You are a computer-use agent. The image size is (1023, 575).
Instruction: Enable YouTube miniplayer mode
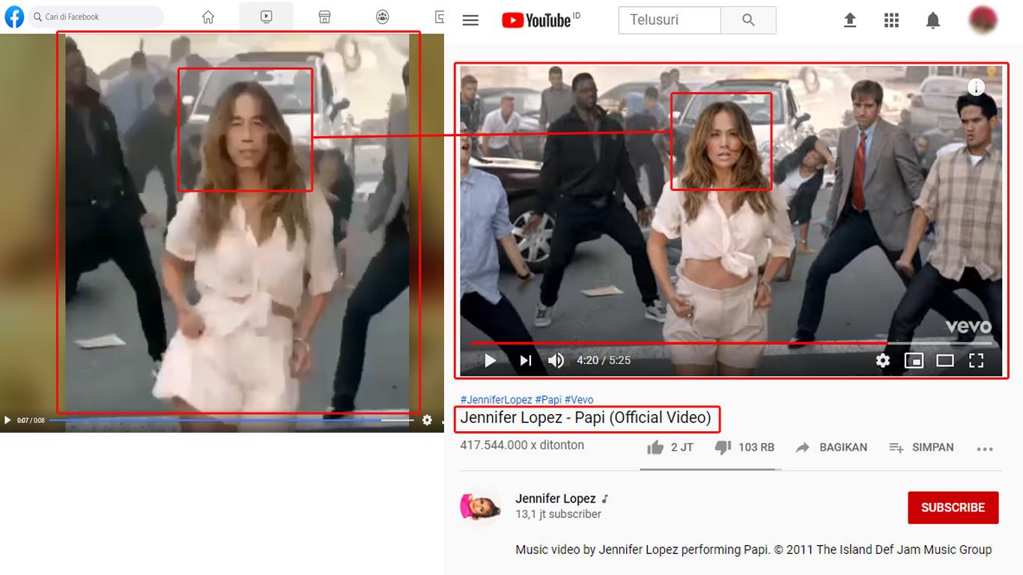pos(914,361)
